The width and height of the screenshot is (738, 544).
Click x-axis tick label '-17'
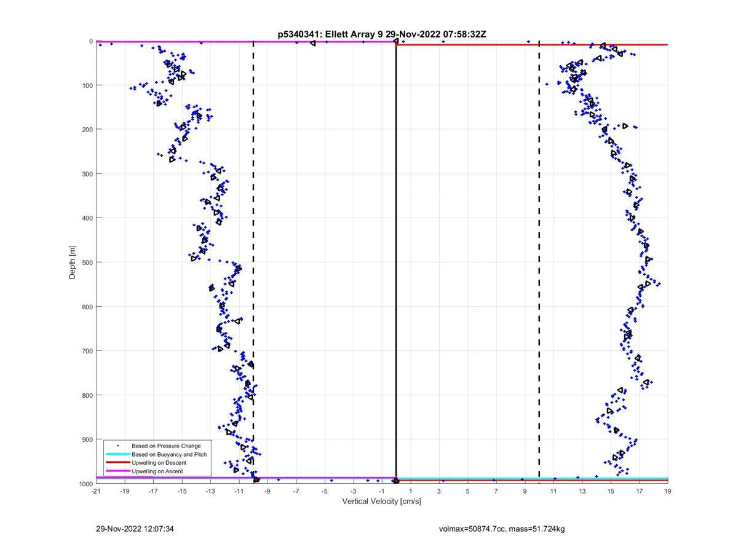coord(153,492)
